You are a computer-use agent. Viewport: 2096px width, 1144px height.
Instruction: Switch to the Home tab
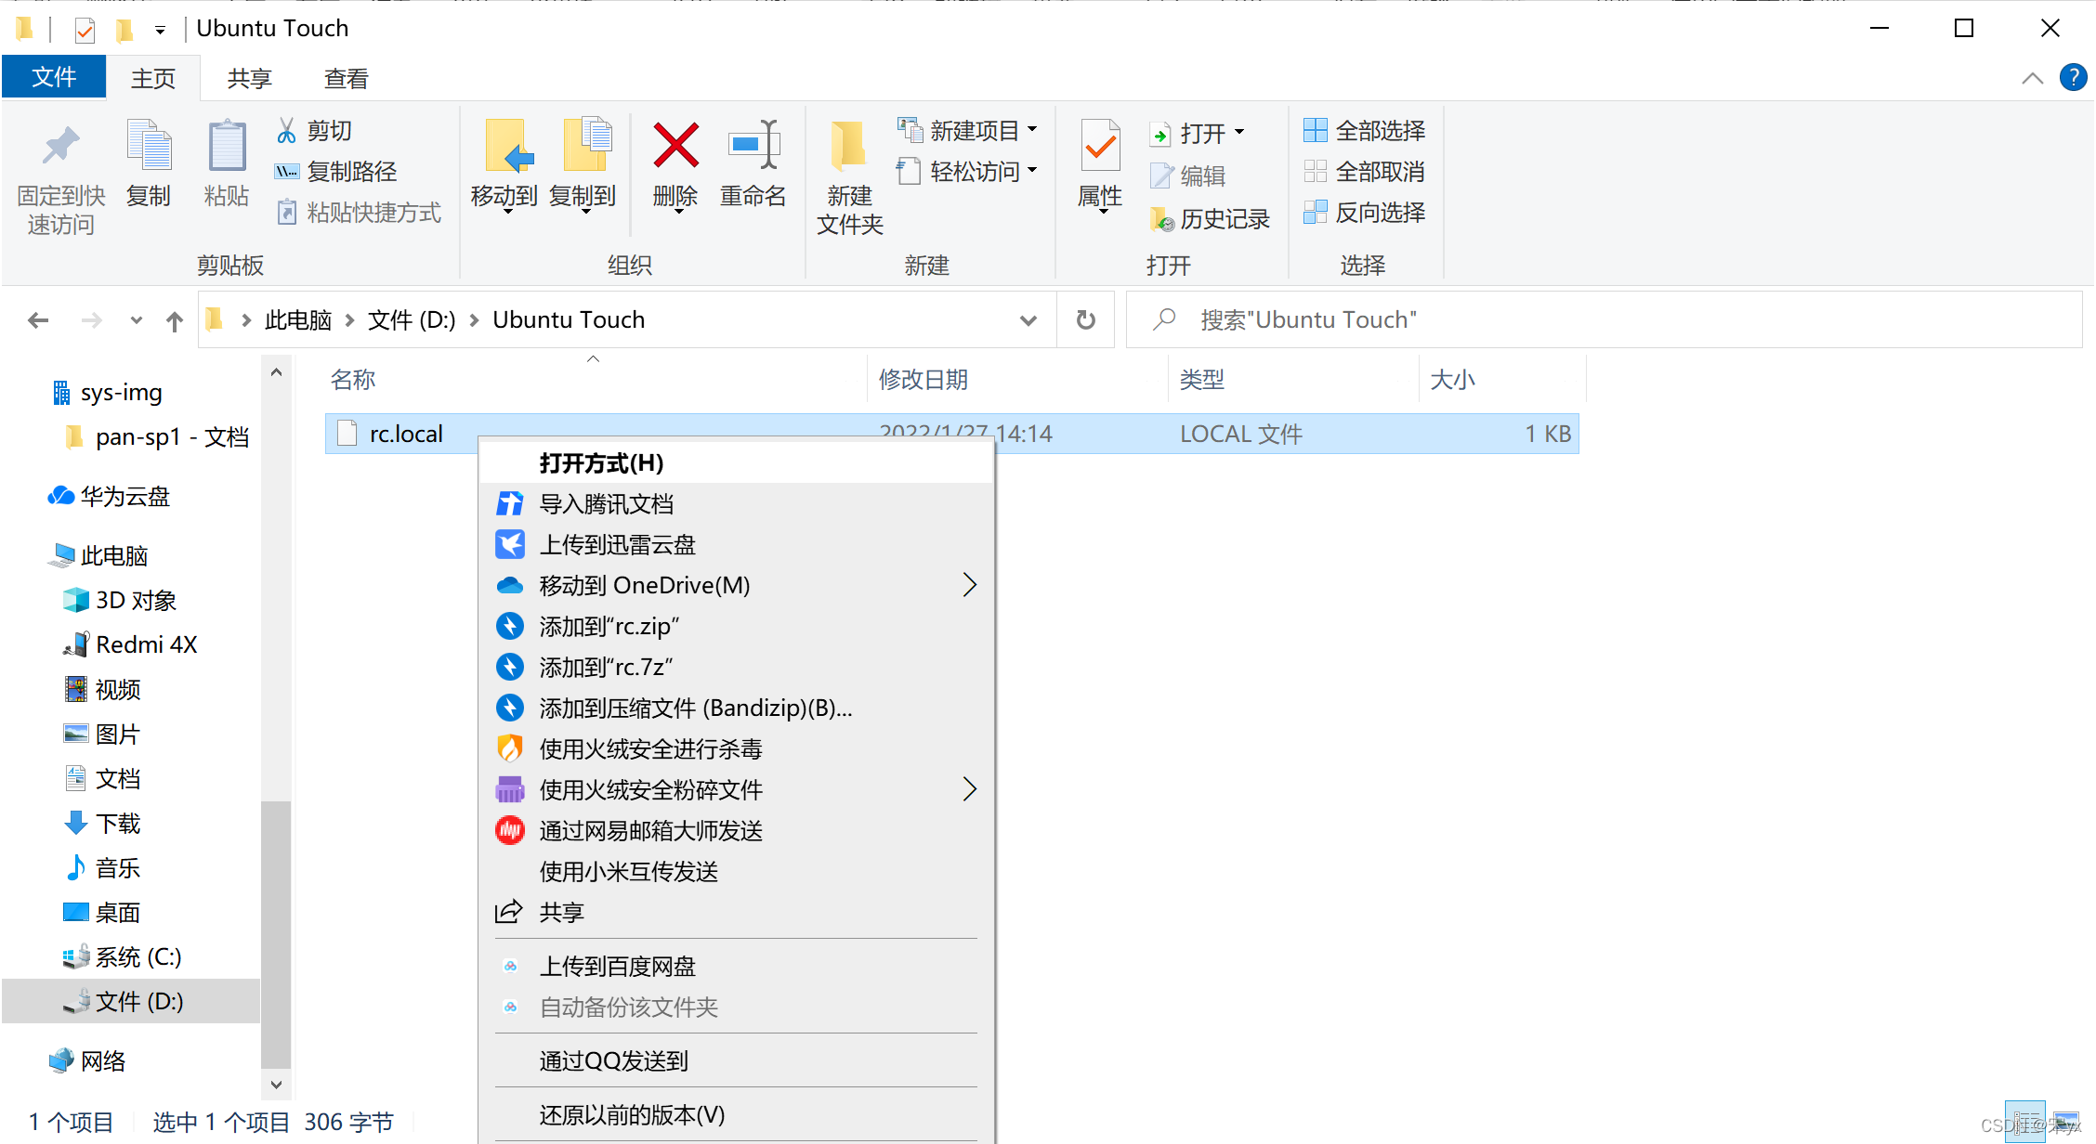point(153,79)
